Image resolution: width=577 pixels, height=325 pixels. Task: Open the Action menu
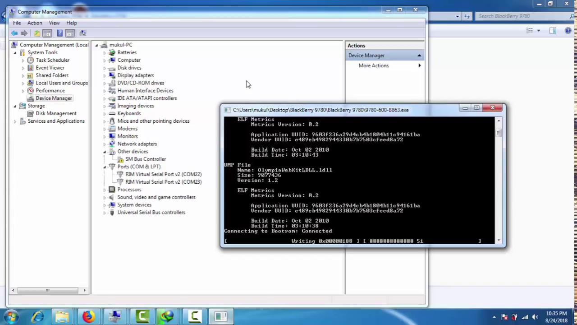point(35,23)
